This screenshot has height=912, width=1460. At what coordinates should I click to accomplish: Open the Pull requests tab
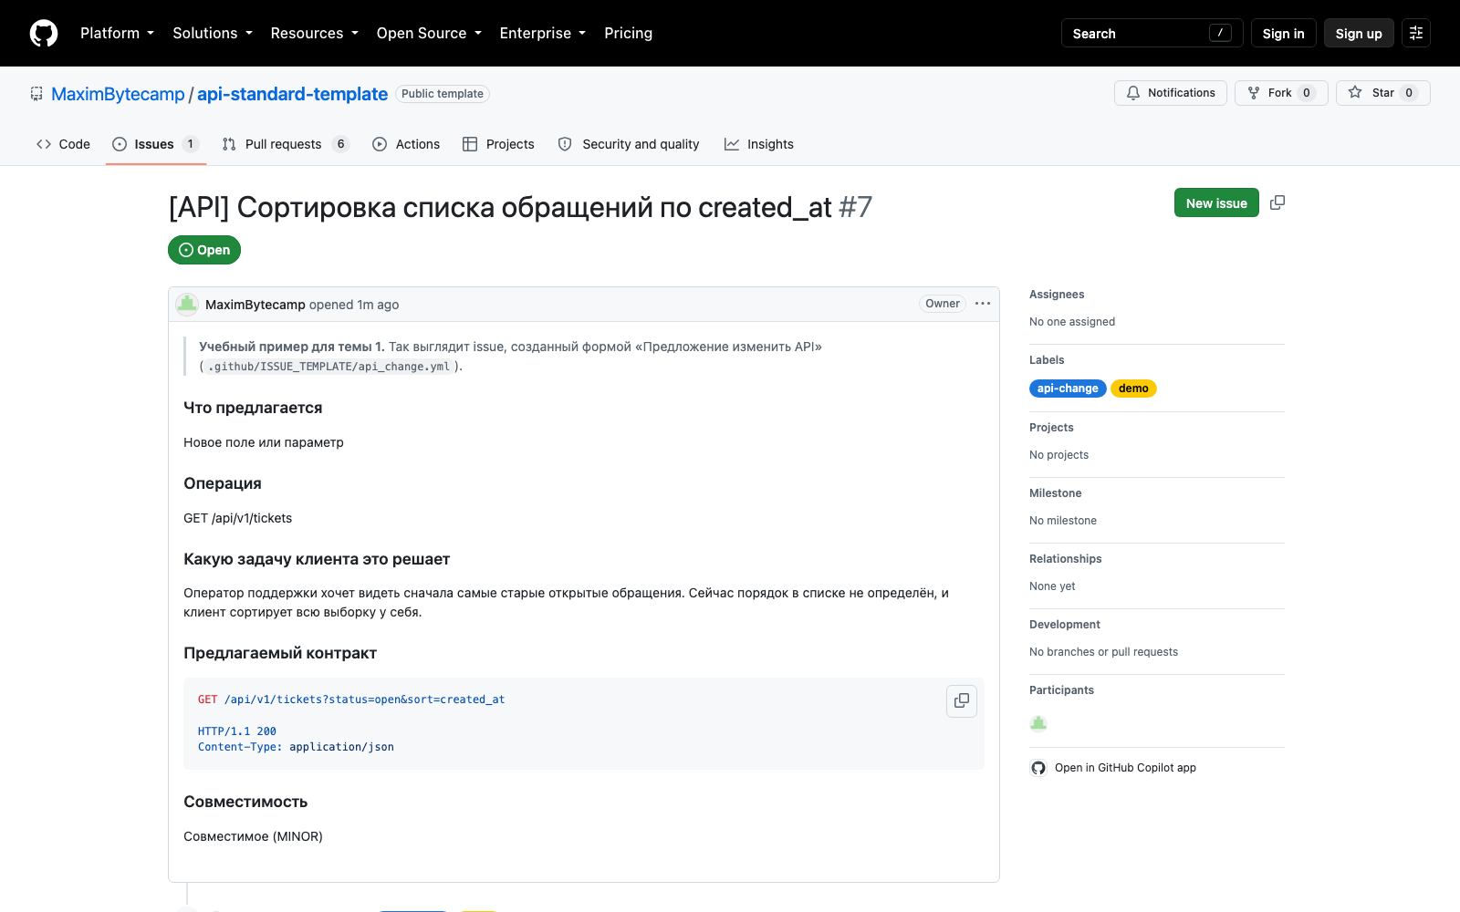[286, 144]
